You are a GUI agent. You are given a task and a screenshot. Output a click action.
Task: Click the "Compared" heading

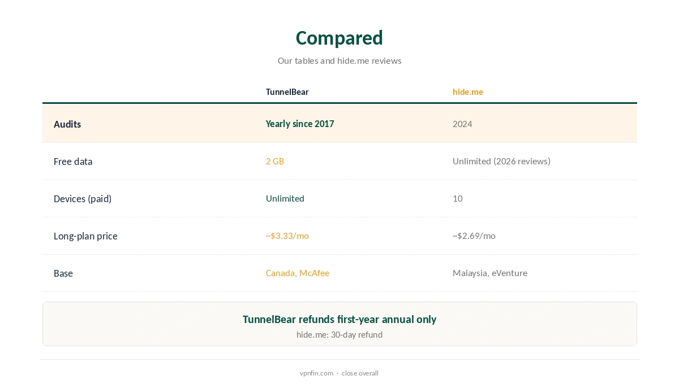pyautogui.click(x=339, y=38)
